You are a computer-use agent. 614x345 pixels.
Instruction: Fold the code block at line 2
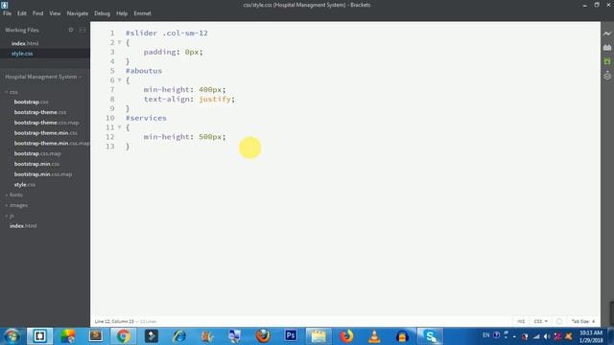[x=119, y=42]
